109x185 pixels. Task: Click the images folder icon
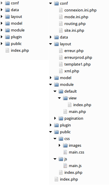65,145
